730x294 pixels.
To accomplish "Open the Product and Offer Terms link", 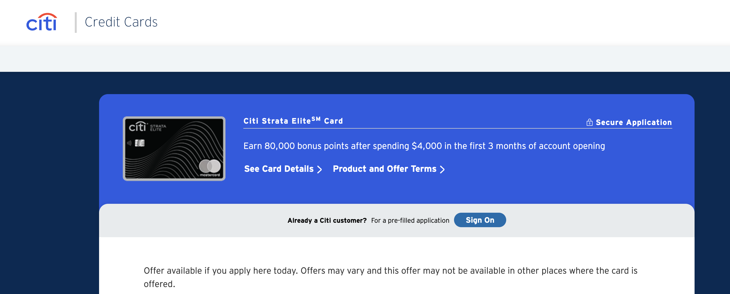I will point(384,169).
